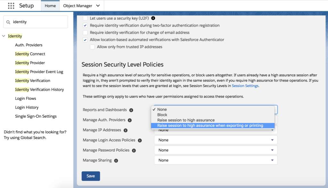328x188 pixels.
Task: Switch to the Home tab in Setup
Action: [x=50, y=5]
